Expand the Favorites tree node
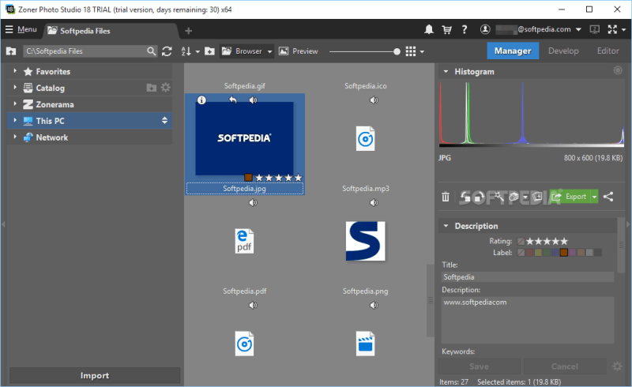 point(15,71)
